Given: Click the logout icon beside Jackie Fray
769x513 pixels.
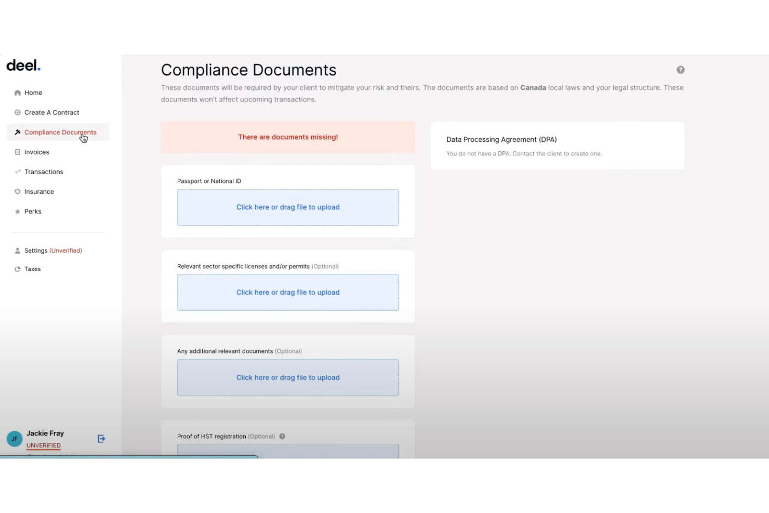Looking at the screenshot, I should [x=101, y=438].
